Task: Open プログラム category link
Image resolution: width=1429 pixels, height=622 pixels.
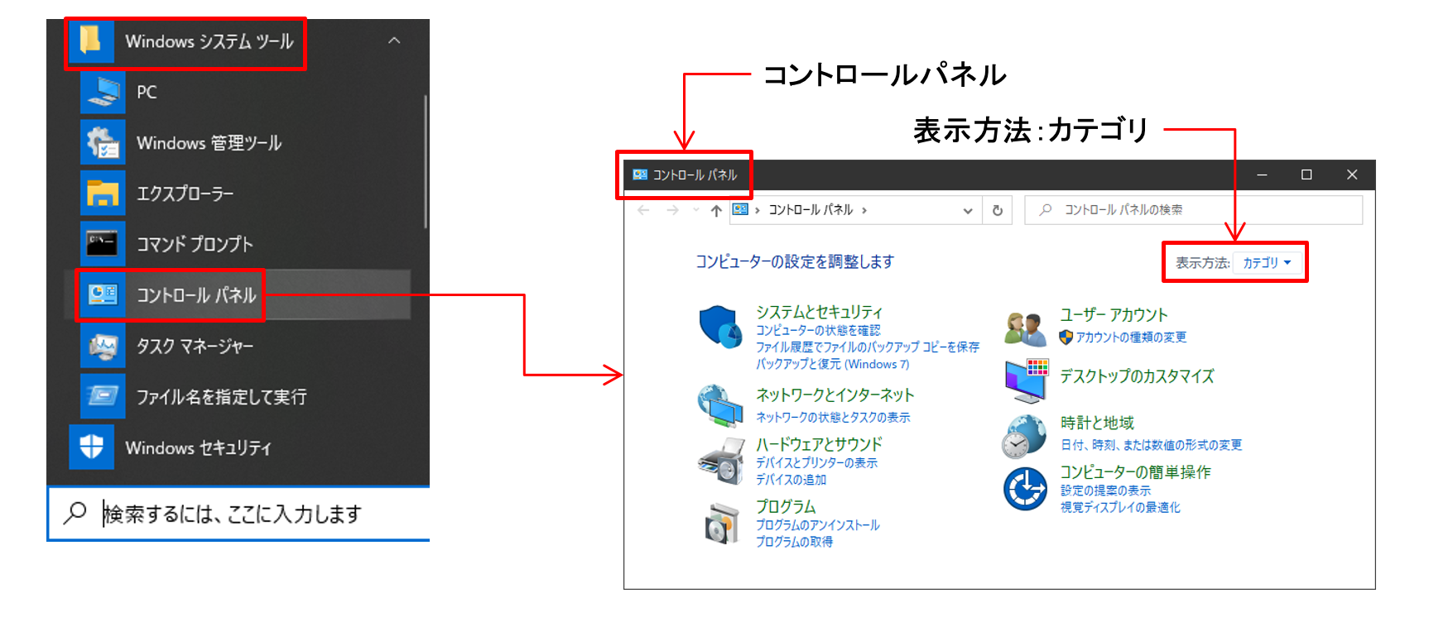Action: (x=786, y=506)
